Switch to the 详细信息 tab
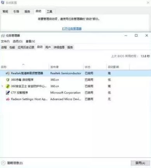 (x=59, y=47)
